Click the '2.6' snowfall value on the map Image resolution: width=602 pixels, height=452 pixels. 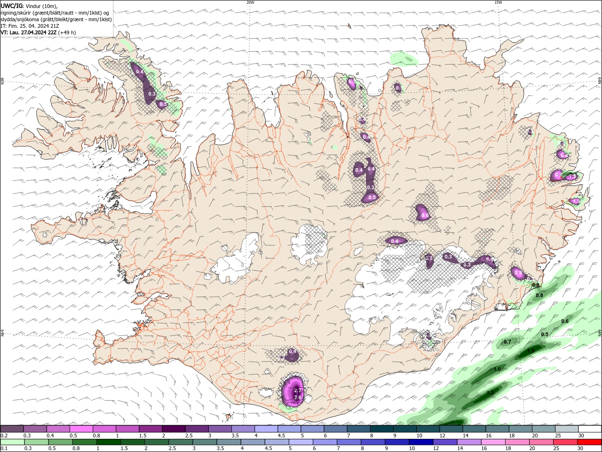[297, 397]
